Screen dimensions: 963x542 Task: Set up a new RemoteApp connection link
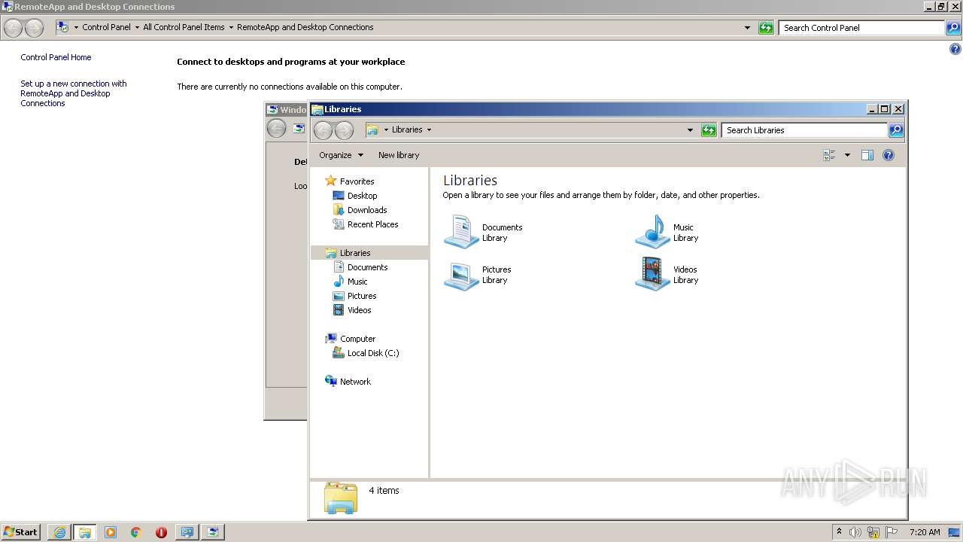click(73, 93)
